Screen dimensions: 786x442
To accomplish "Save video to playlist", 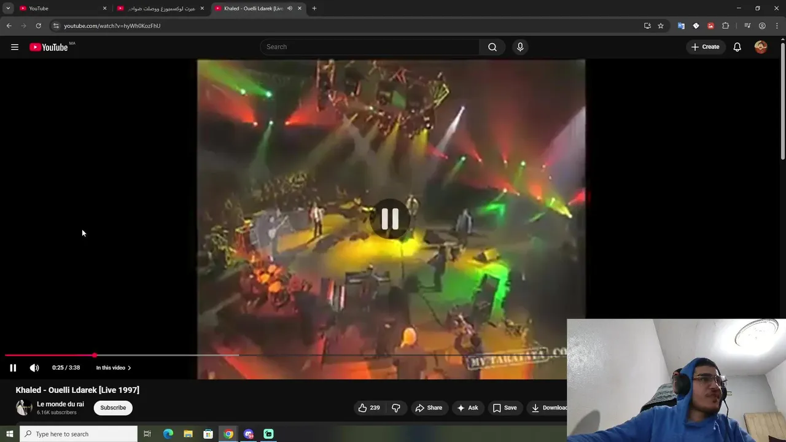I will click(x=505, y=408).
